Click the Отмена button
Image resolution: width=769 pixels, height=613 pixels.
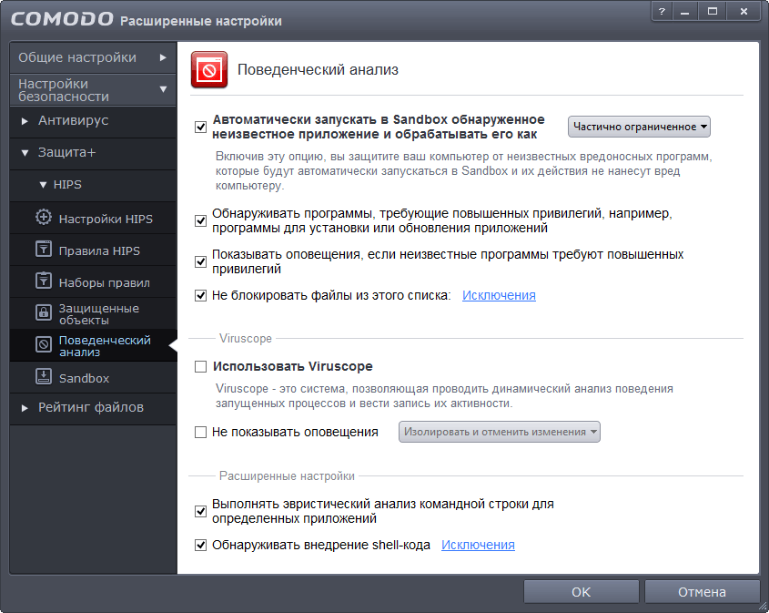(x=702, y=591)
